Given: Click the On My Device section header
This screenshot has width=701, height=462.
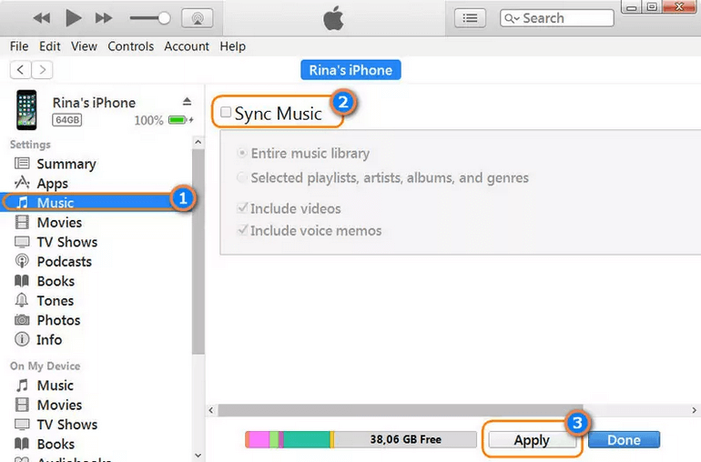Looking at the screenshot, I should pyautogui.click(x=46, y=366).
